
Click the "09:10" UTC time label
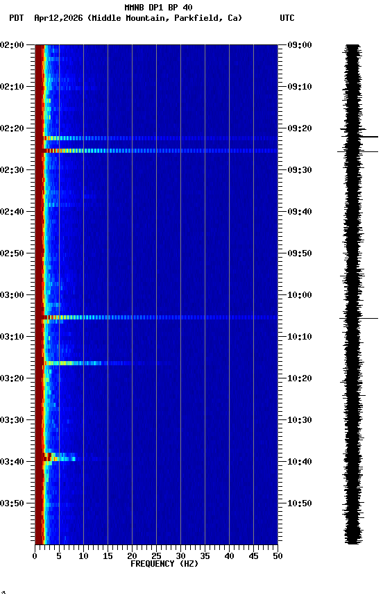click(300, 87)
